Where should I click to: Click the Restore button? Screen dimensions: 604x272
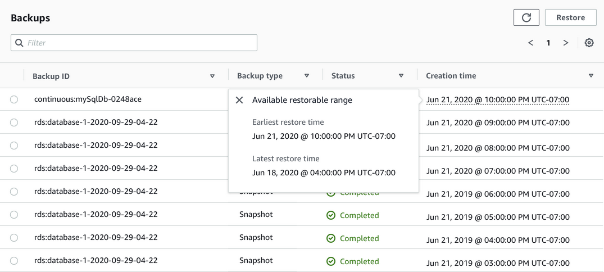pos(570,17)
